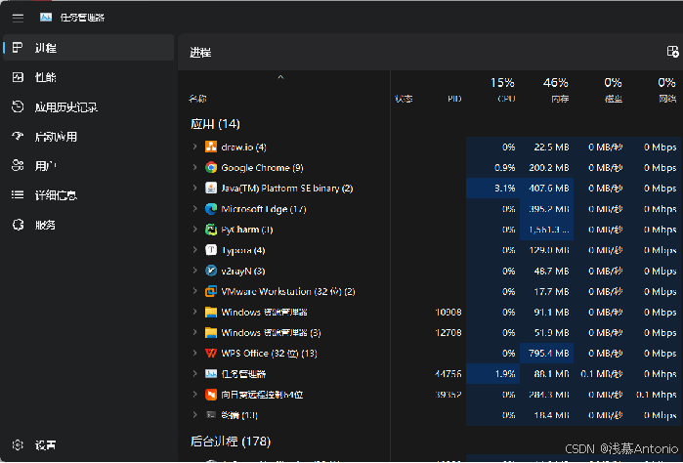
Task: Click the Java Platform SE binary icon
Action: (x=211, y=189)
